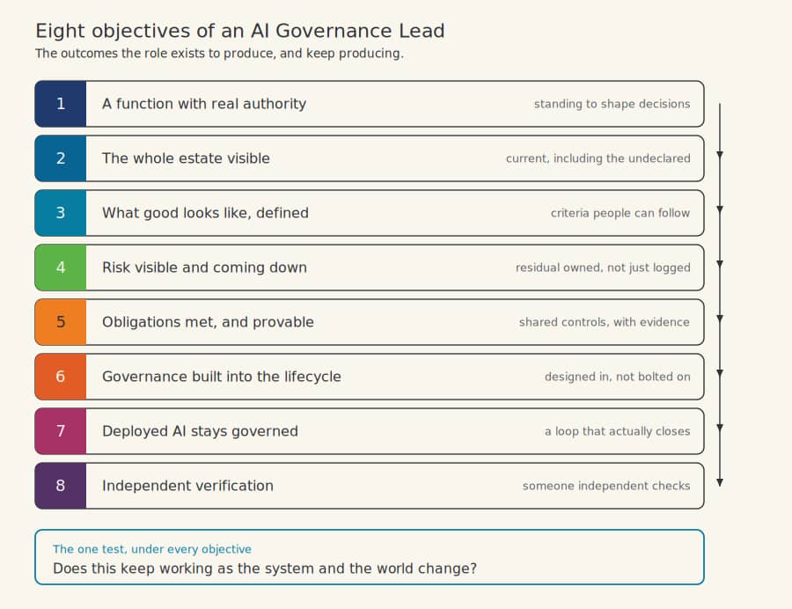The width and height of the screenshot is (792, 609).
Task: Click 'The one test, under every objective' heading
Action: (x=152, y=549)
